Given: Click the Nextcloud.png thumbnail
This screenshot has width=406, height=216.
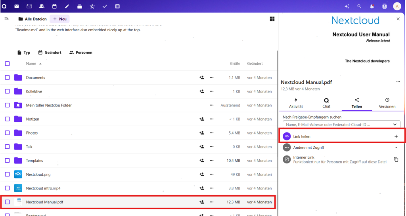Looking at the screenshot, I should [x=18, y=174].
